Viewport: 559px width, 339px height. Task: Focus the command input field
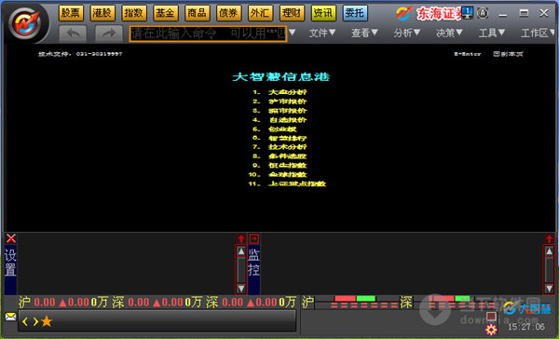click(x=208, y=34)
